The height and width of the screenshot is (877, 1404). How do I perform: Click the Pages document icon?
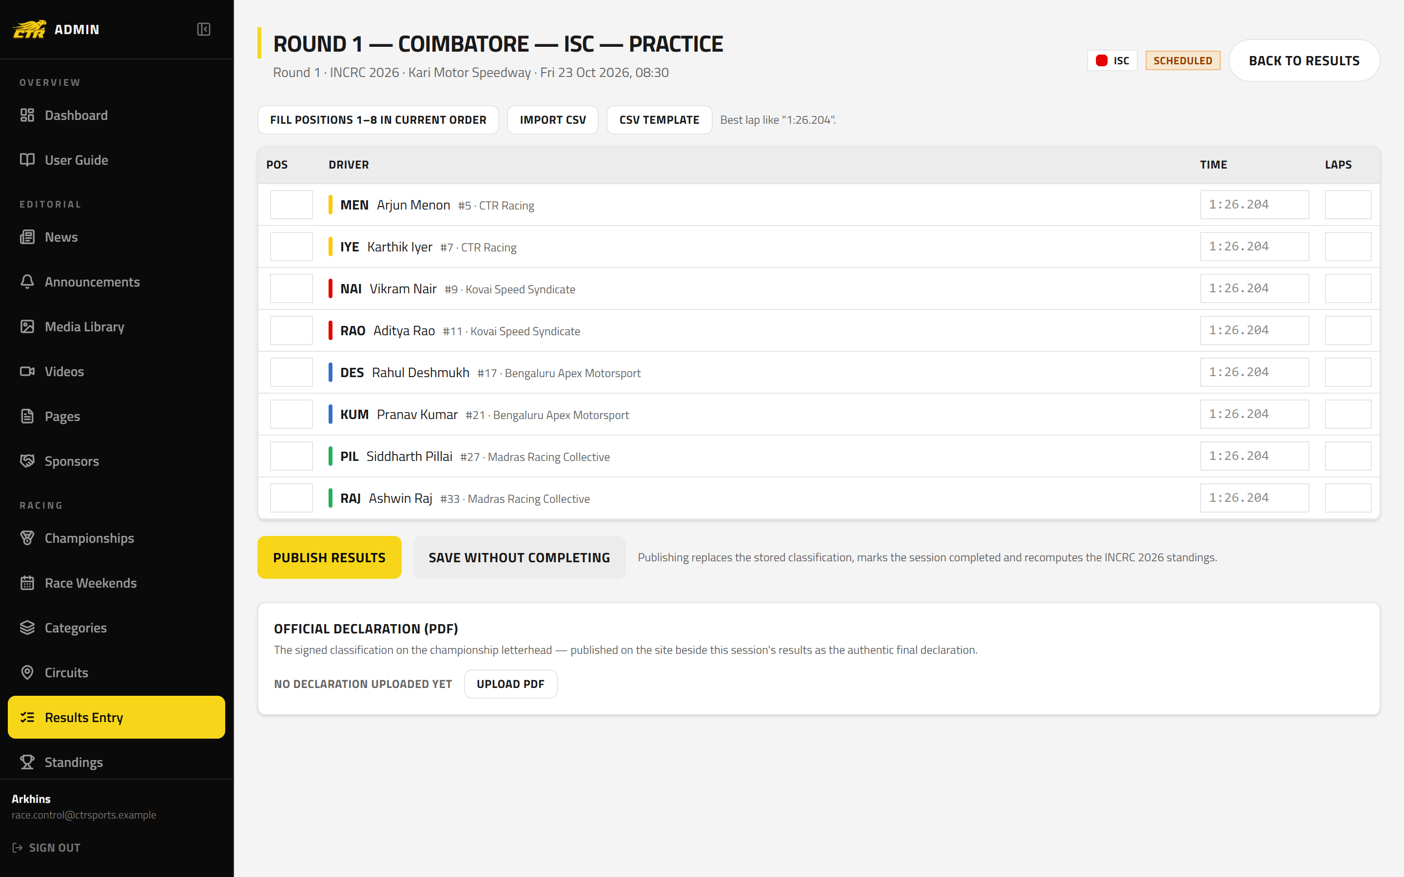27,416
